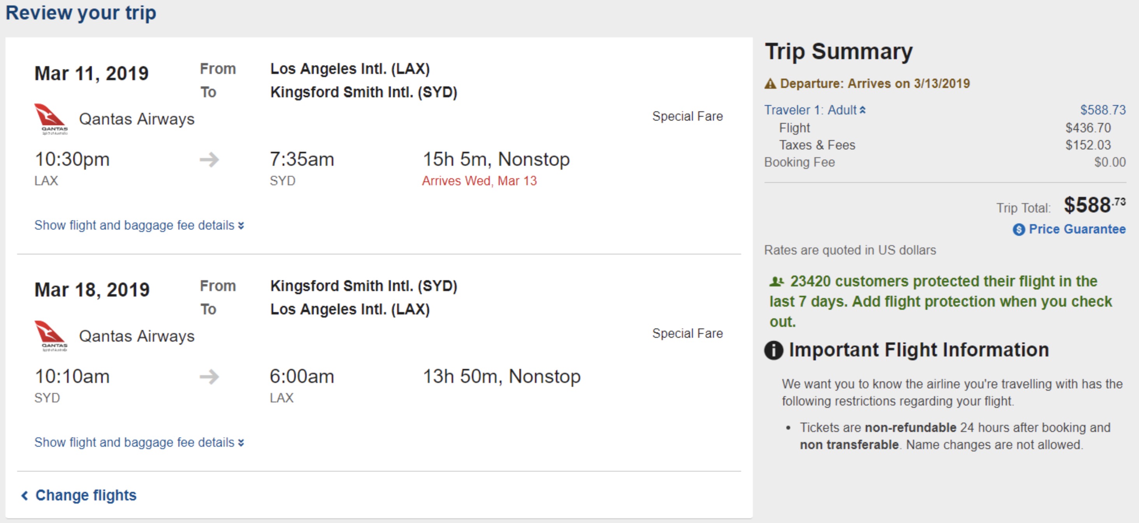The height and width of the screenshot is (523, 1139).
Task: Click the Departure: Arrives on 3/13/2019 warning text
Action: [x=874, y=84]
